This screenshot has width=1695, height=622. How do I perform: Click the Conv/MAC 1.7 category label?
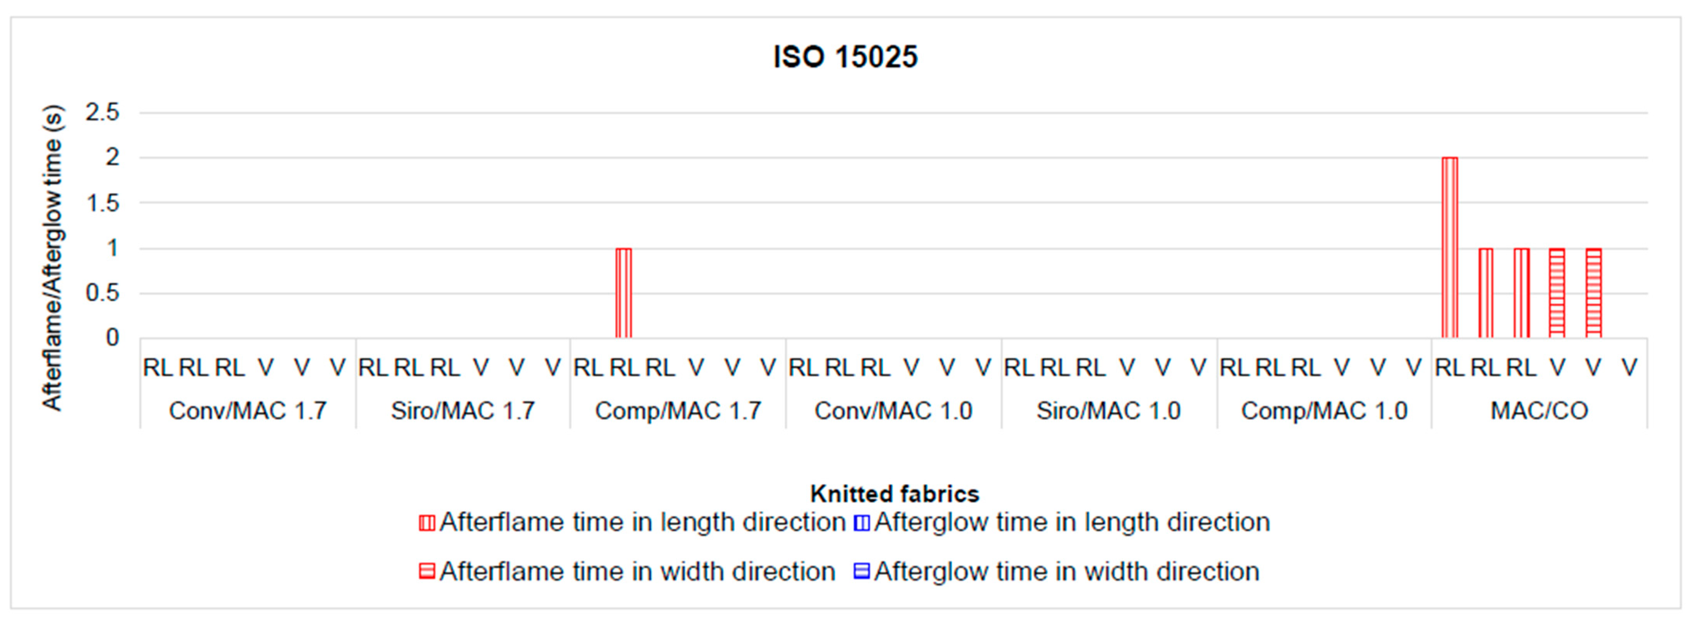247,411
